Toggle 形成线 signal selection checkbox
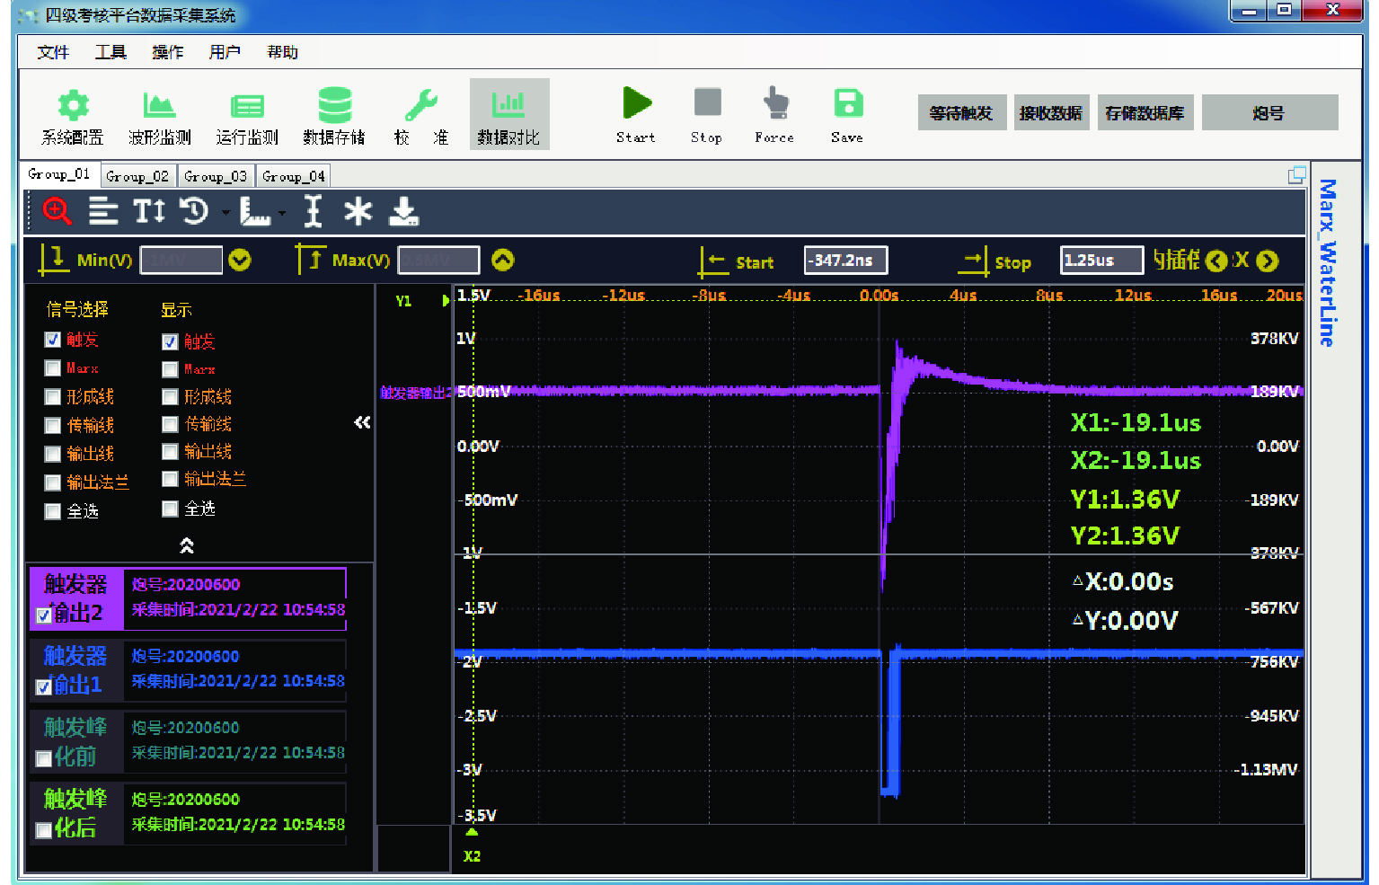Screen dimensions: 1379x885 coord(52,397)
